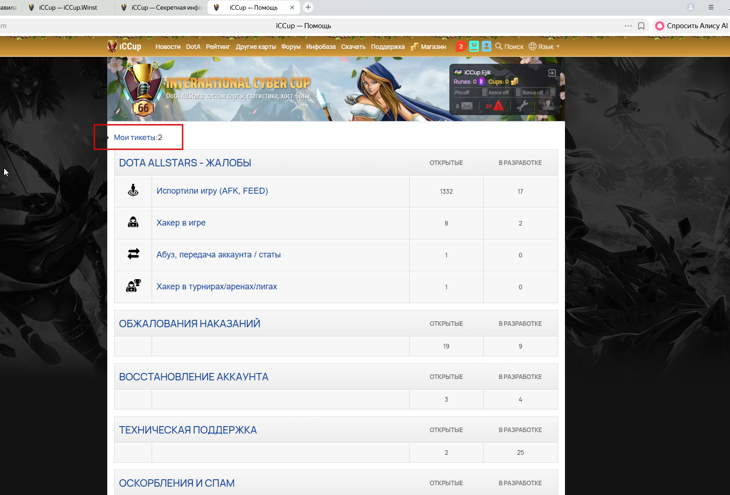The image size is (730, 495).
Task: Open the ОБЖАЛОВАНИЯ НАКАЗАНИЙ section heading
Action: point(190,324)
